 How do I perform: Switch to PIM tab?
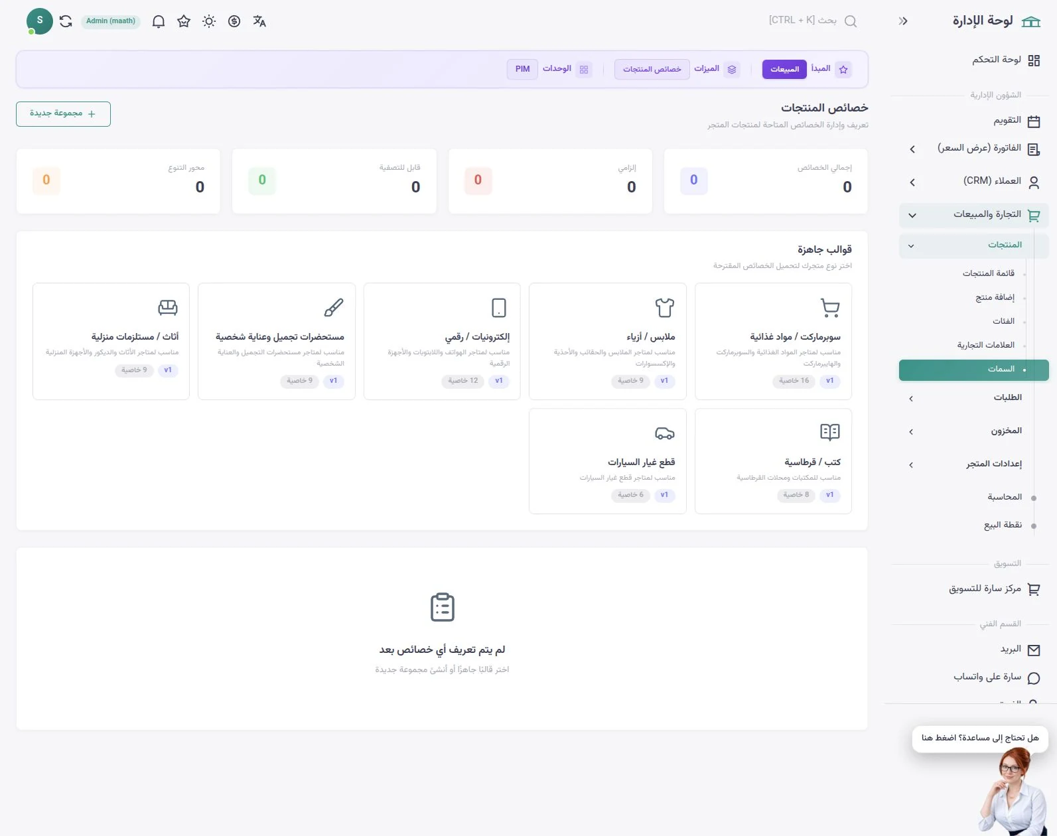click(523, 69)
